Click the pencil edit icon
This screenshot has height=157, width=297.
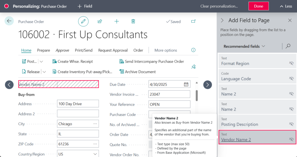[83, 21]
